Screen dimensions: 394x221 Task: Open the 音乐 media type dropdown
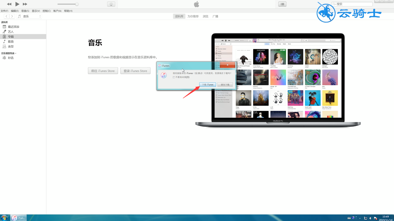pyautogui.click(x=29, y=16)
